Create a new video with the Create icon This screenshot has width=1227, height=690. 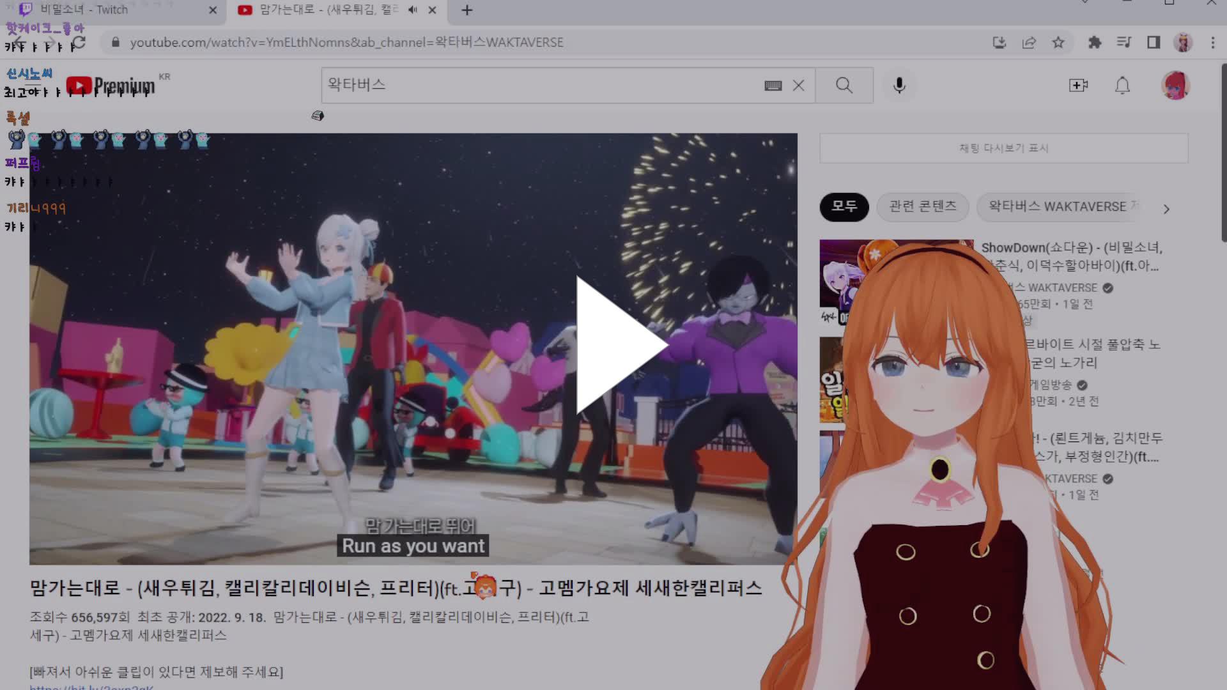(1079, 85)
